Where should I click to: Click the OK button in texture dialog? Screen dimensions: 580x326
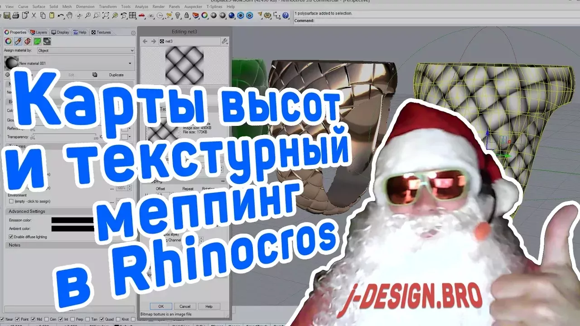(x=161, y=307)
